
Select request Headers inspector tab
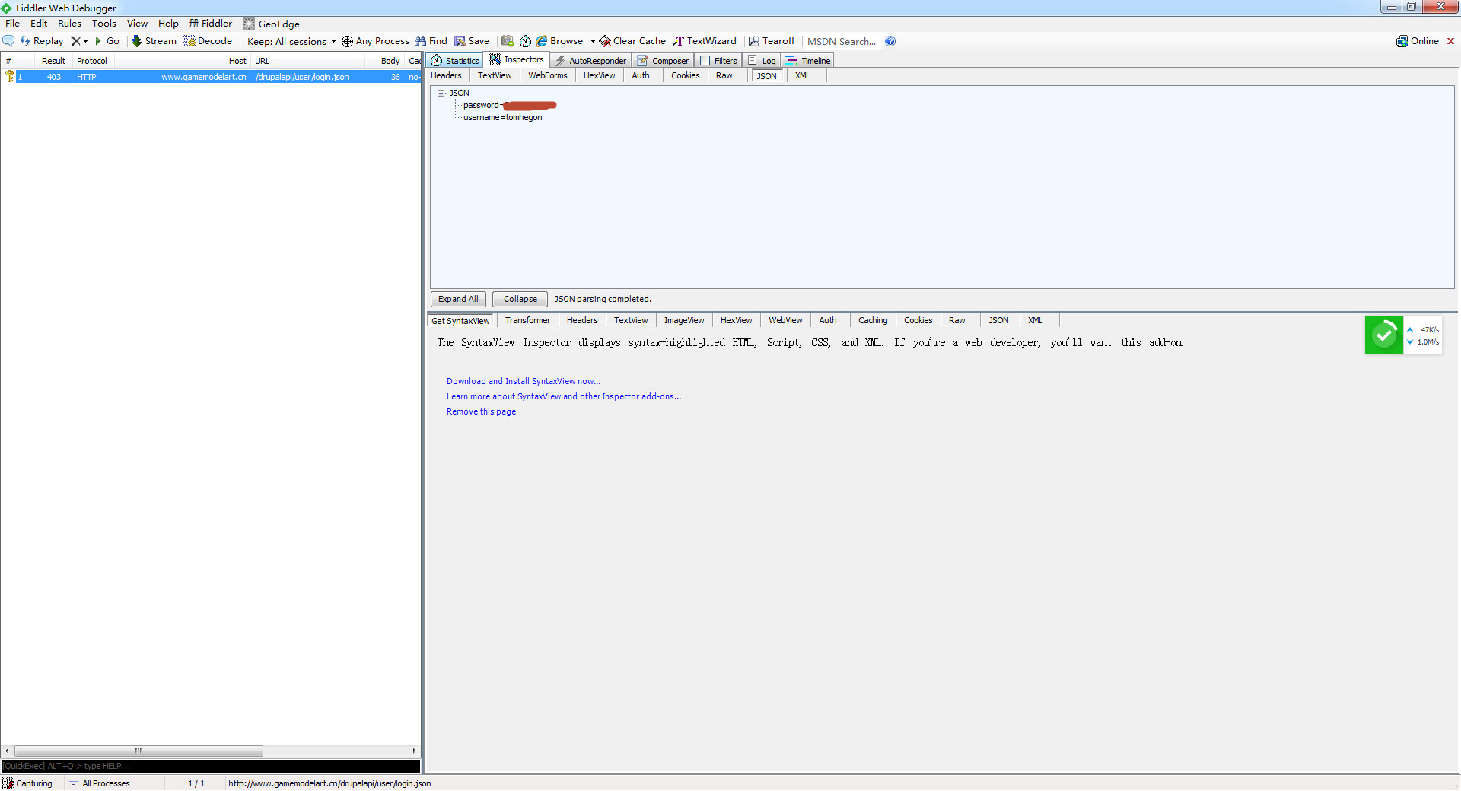[x=446, y=75]
